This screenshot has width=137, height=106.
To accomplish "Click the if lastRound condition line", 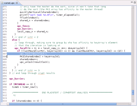I will tap(71, 51).
